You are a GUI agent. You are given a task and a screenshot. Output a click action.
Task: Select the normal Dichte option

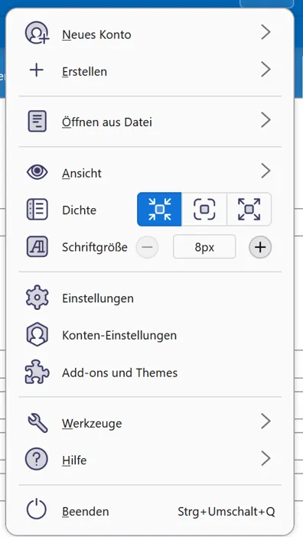coord(204,209)
